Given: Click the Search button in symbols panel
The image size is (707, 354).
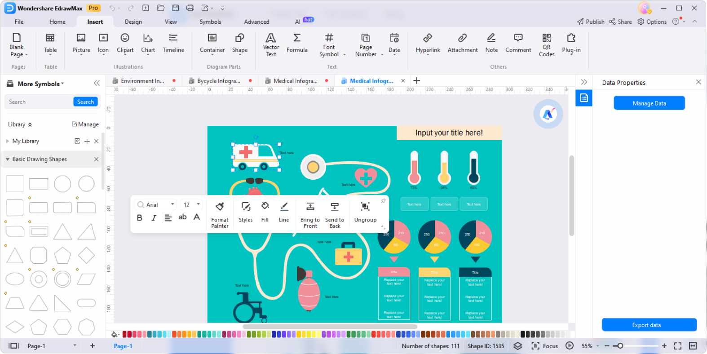Looking at the screenshot, I should pyautogui.click(x=85, y=102).
